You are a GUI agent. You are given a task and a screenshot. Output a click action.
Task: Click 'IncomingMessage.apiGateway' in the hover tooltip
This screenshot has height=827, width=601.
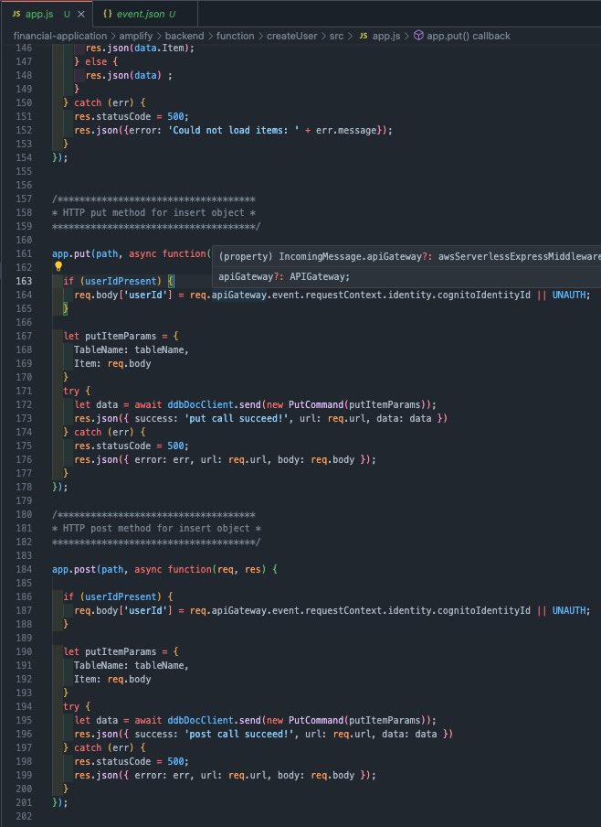pyautogui.click(x=350, y=256)
